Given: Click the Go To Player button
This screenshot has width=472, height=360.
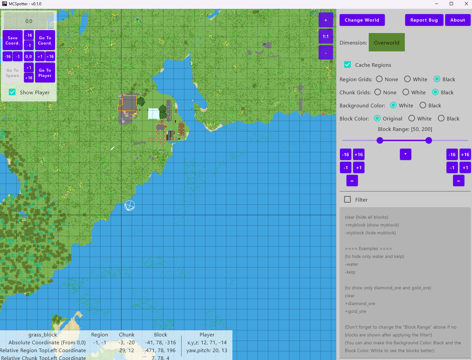Looking at the screenshot, I should pos(45,73).
